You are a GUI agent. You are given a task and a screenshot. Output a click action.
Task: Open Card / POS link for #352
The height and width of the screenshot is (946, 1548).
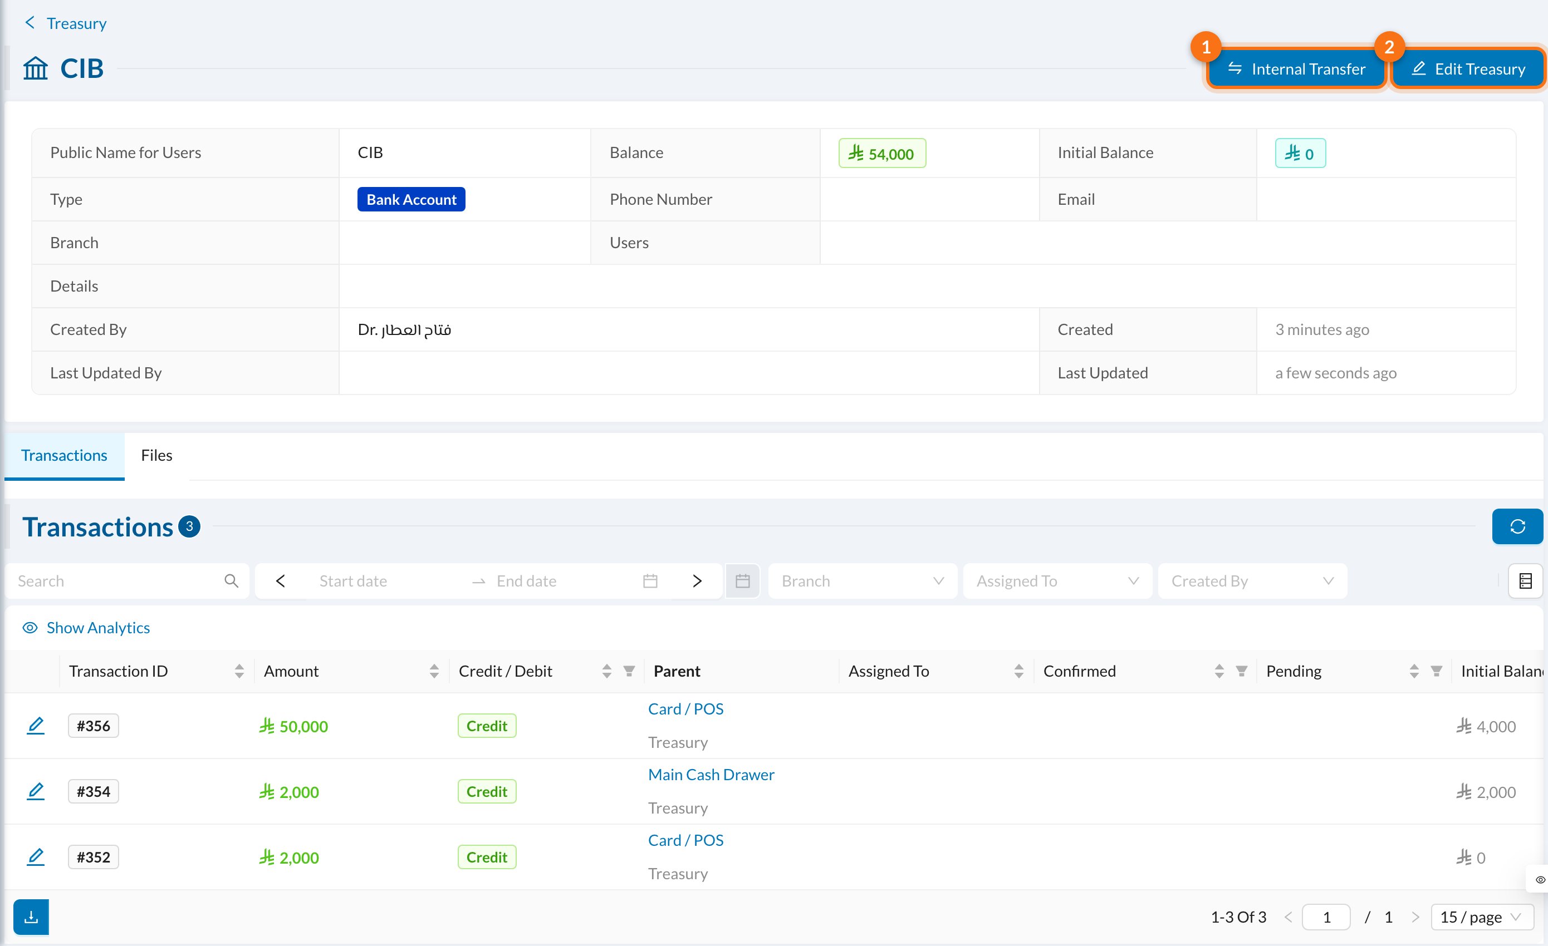(685, 840)
